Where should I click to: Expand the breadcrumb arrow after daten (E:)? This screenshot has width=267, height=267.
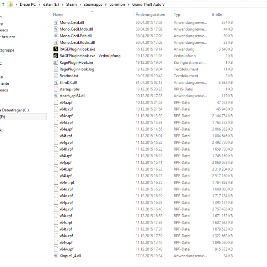click(63, 5)
